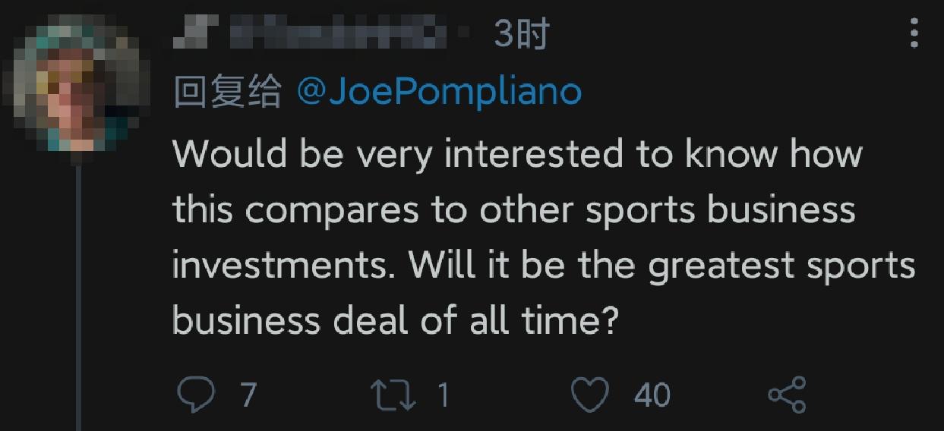This screenshot has height=431, width=944.
Task: Click the word "know" in the tweet
Action: point(731,153)
